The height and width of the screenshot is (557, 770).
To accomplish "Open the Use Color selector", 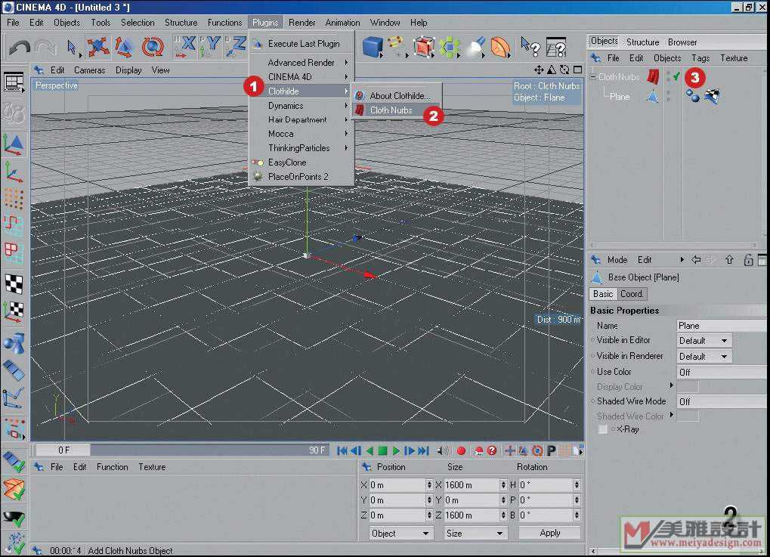I will coord(721,373).
